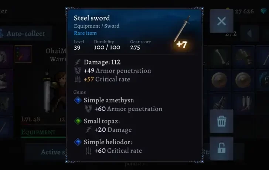This screenshot has width=269, height=170.
Task: Click the Simple amethyst blue gem icon
Action: (x=78, y=100)
